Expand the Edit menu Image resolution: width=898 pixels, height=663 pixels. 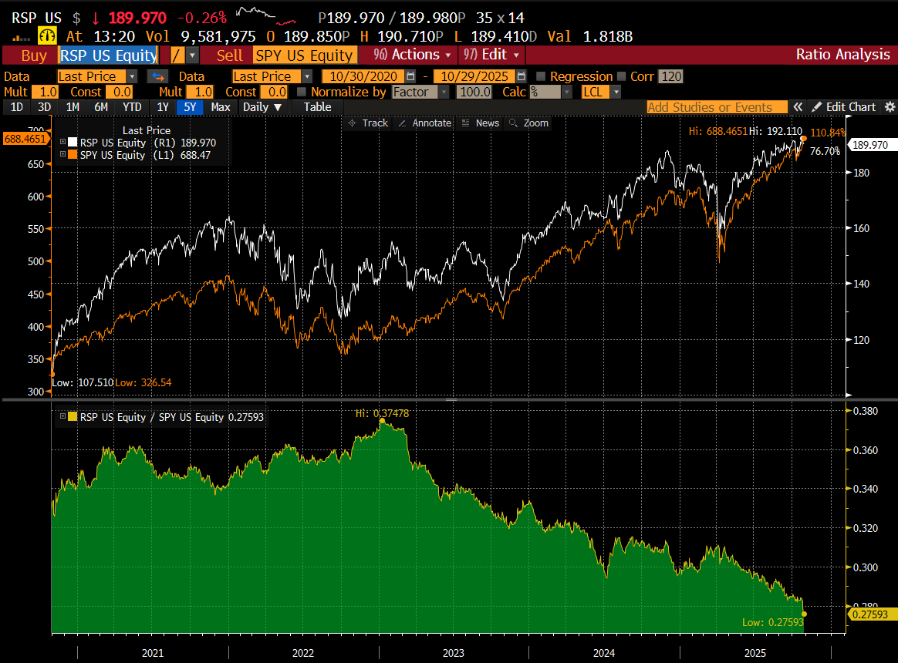click(x=491, y=55)
